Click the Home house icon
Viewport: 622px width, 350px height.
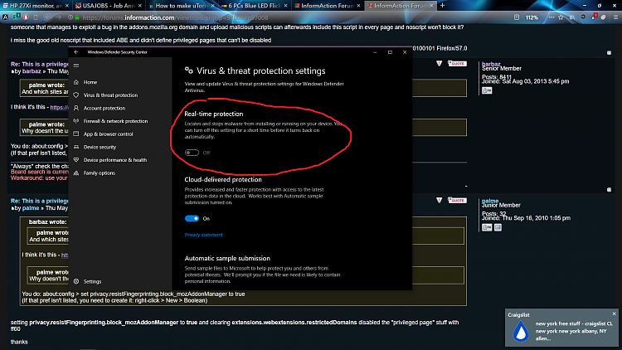[x=76, y=82]
